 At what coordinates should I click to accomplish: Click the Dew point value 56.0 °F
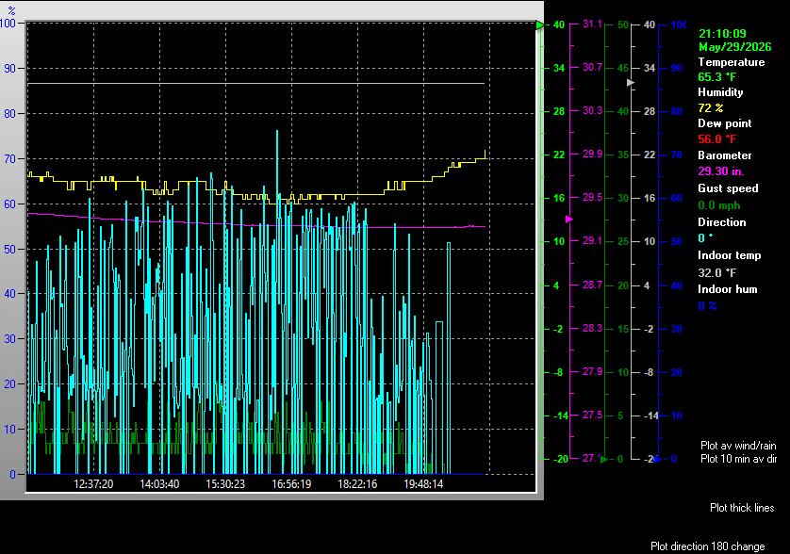point(716,139)
